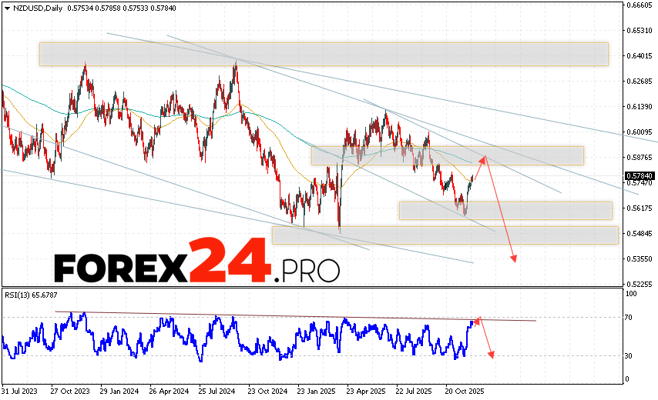The height and width of the screenshot is (400, 658).
Task: Click the 31 Jul 2023 date label
Action: 18,390
